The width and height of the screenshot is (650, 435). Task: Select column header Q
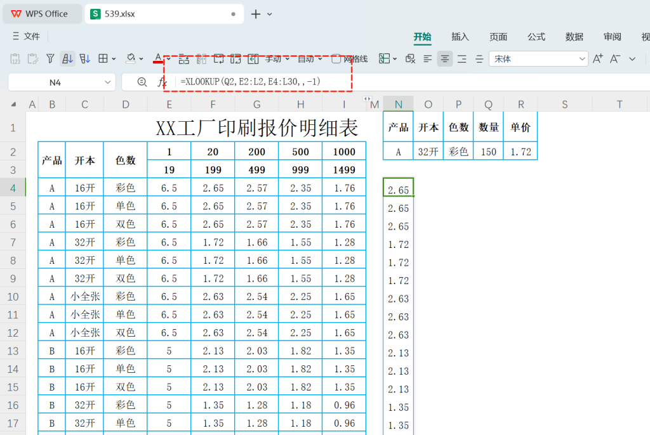(x=488, y=105)
